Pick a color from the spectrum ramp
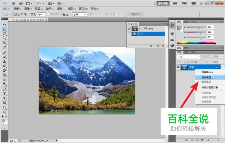 [196, 43]
